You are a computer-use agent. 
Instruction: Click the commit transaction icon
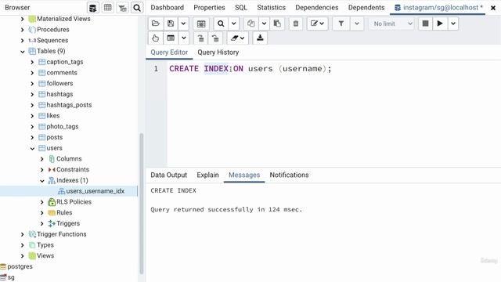(x=200, y=38)
